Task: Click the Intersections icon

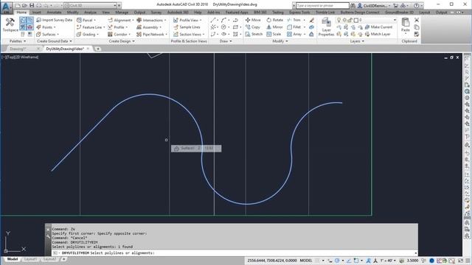Action: [x=139, y=20]
